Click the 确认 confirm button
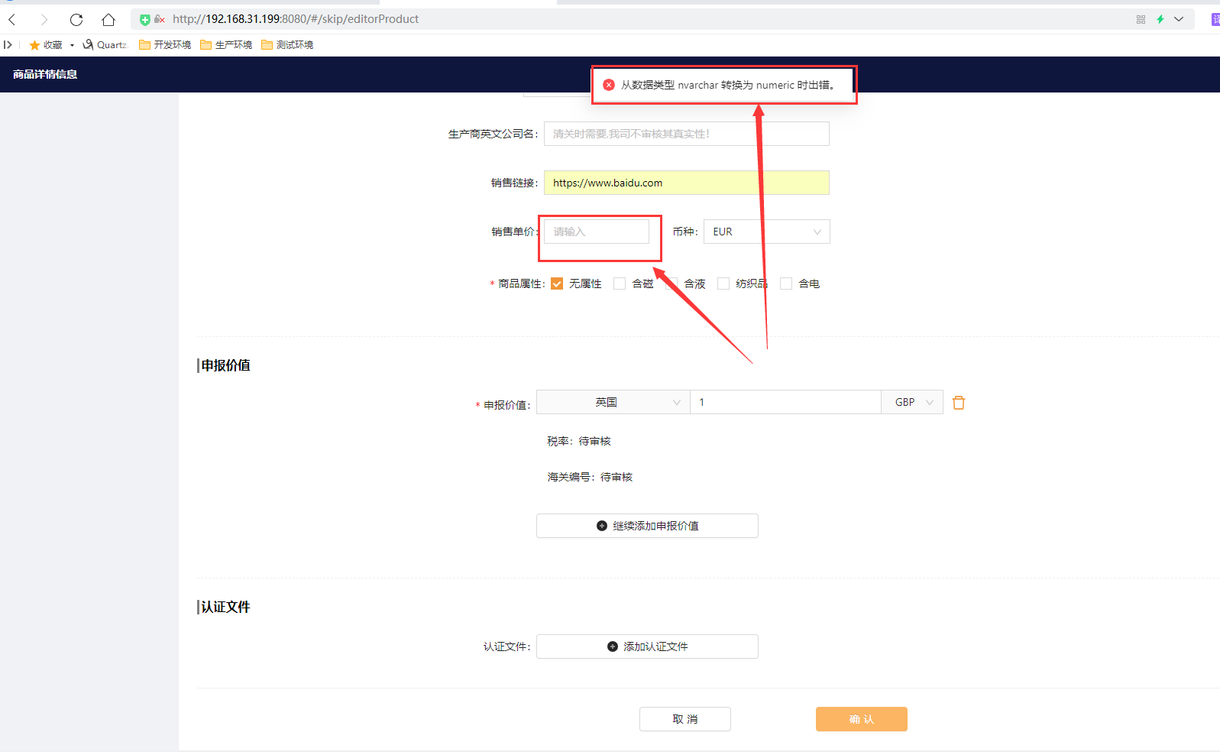1220x755 pixels. click(861, 719)
